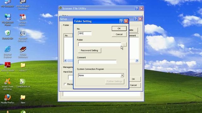Image resolution: width=202 pixels, height=113 pixels.
Task: Launch Internet Explorer from desktop
Action: 8,52
